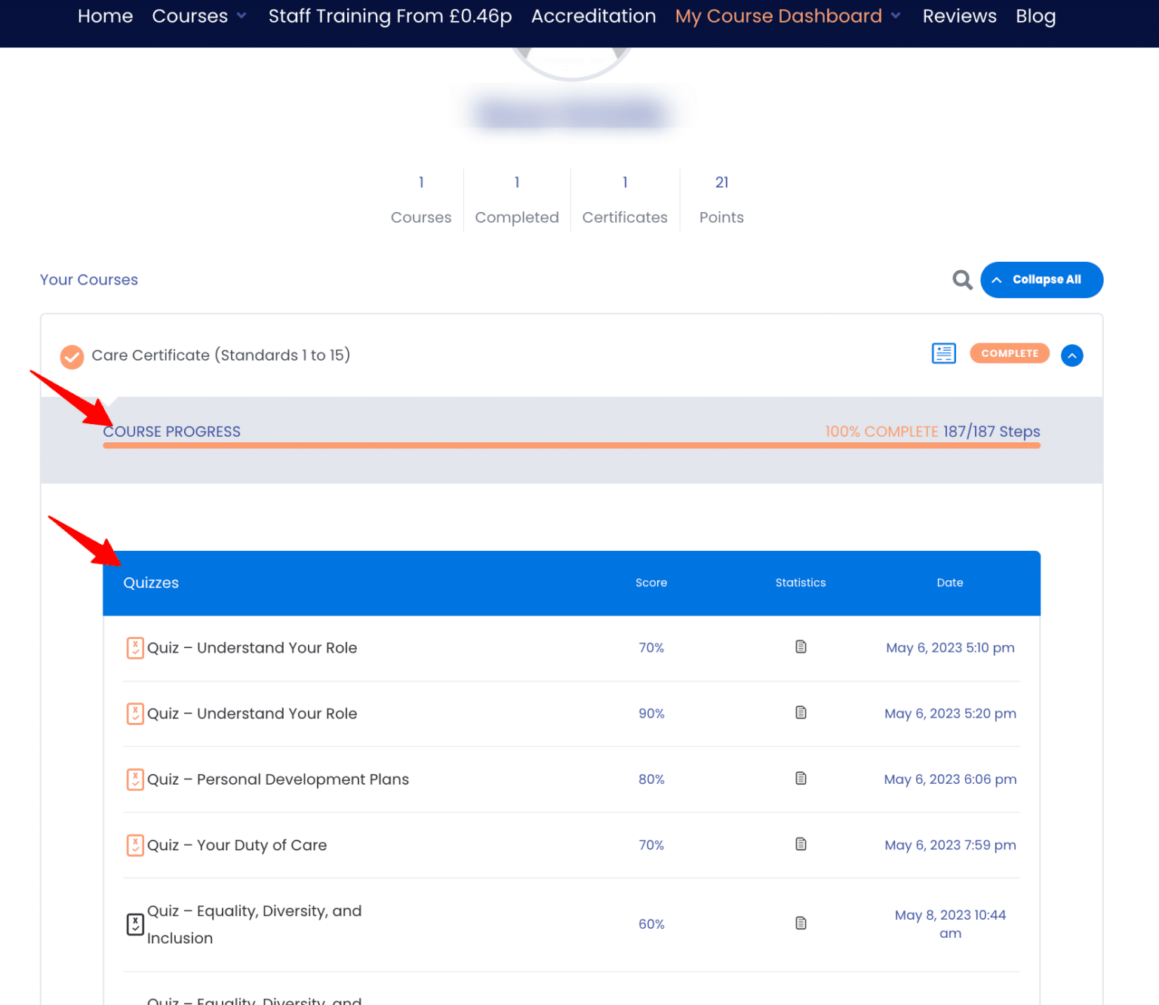This screenshot has height=1005, width=1159.
Task: Navigate to the Reviews menu item
Action: click(x=959, y=16)
